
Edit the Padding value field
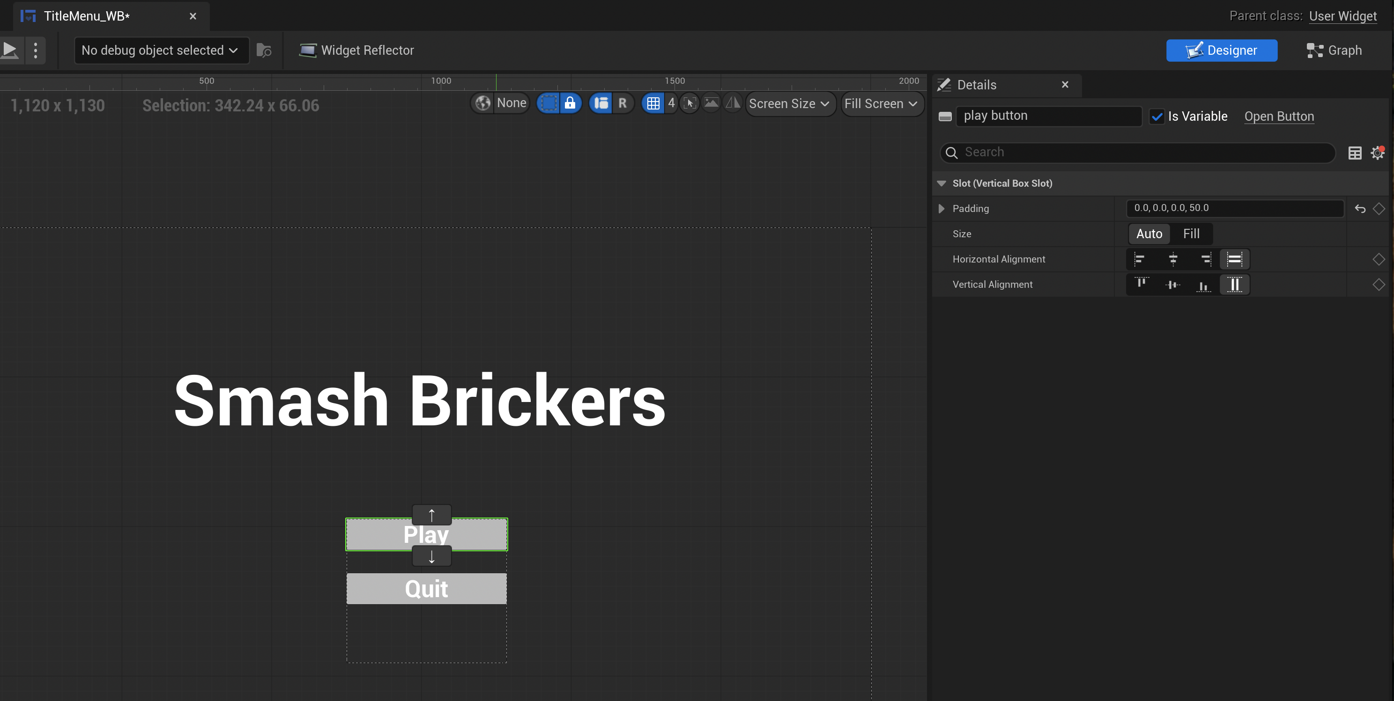(x=1234, y=208)
